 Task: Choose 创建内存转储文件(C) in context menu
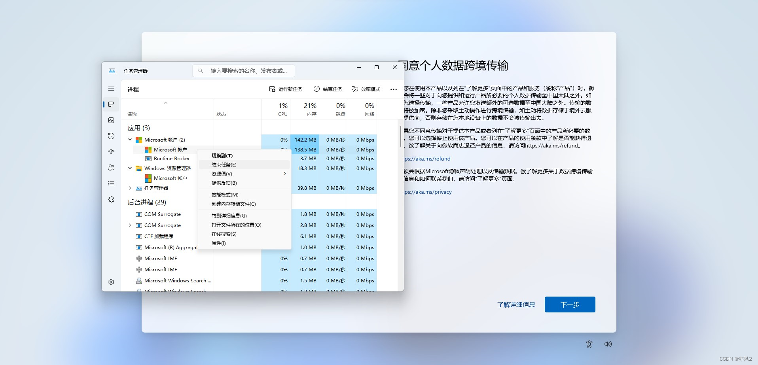click(x=244, y=204)
